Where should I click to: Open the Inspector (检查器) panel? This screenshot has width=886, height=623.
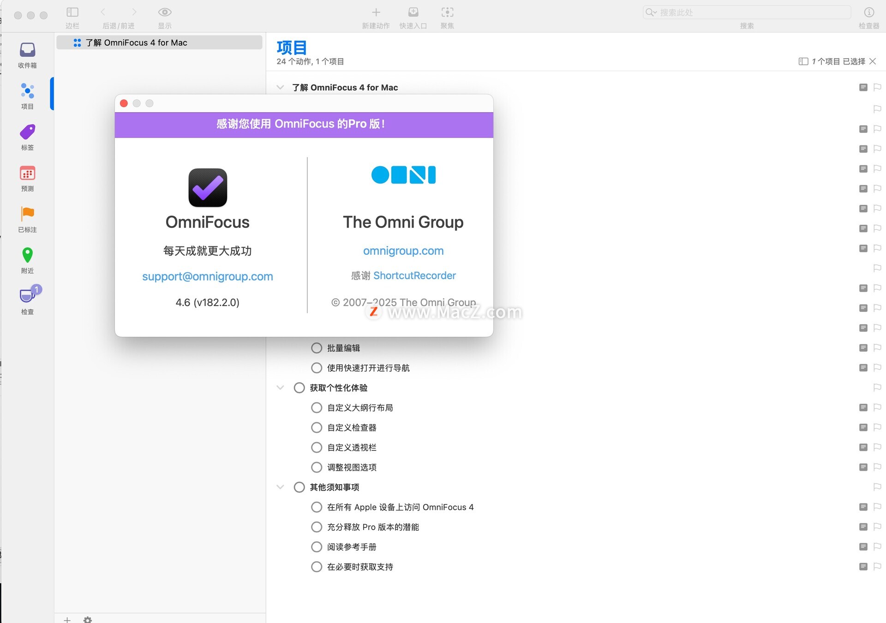869,12
